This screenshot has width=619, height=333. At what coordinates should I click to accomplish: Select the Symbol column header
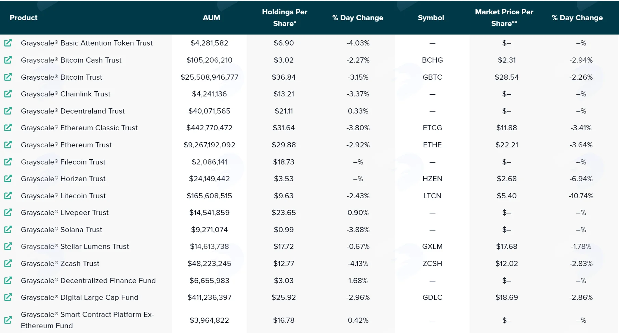tap(431, 18)
